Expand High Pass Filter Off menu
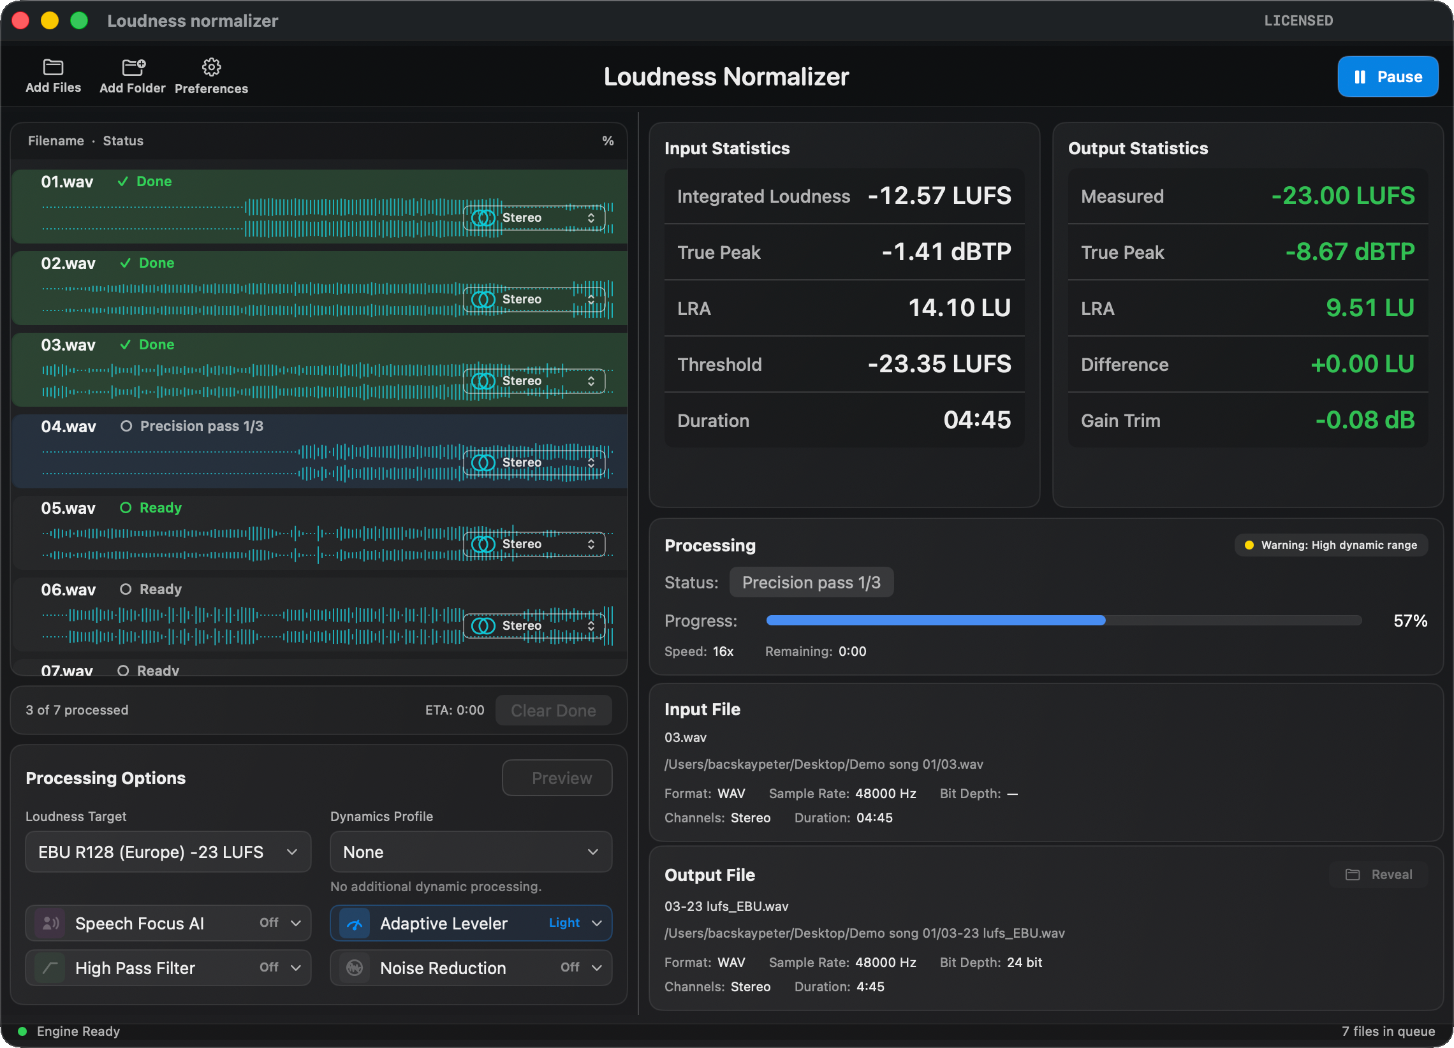Image resolution: width=1454 pixels, height=1048 pixels. 280,966
